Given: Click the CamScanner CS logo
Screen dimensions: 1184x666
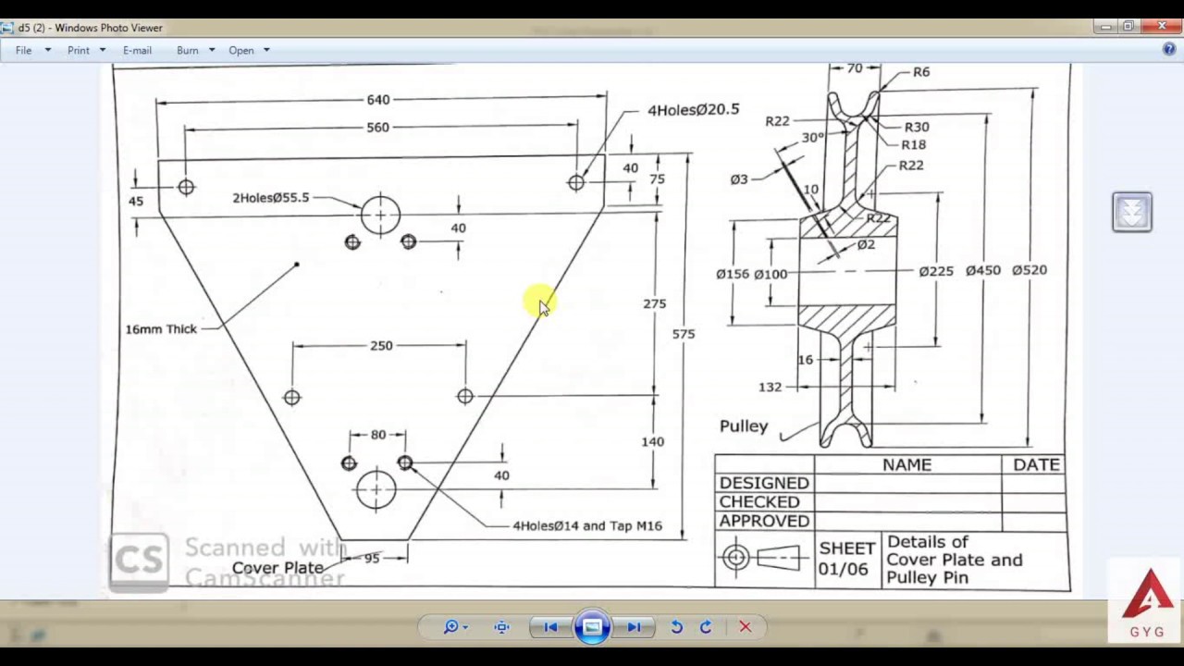Looking at the screenshot, I should [139, 561].
